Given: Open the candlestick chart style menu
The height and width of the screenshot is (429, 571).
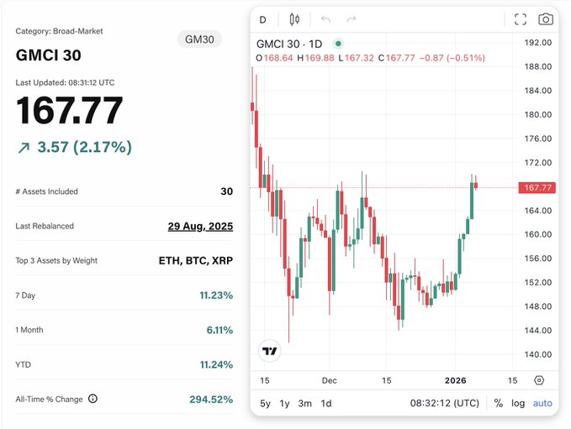Looking at the screenshot, I should (294, 19).
